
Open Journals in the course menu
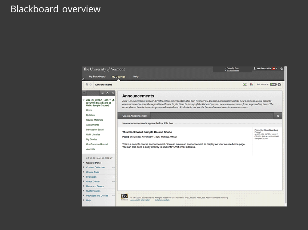click(90, 149)
